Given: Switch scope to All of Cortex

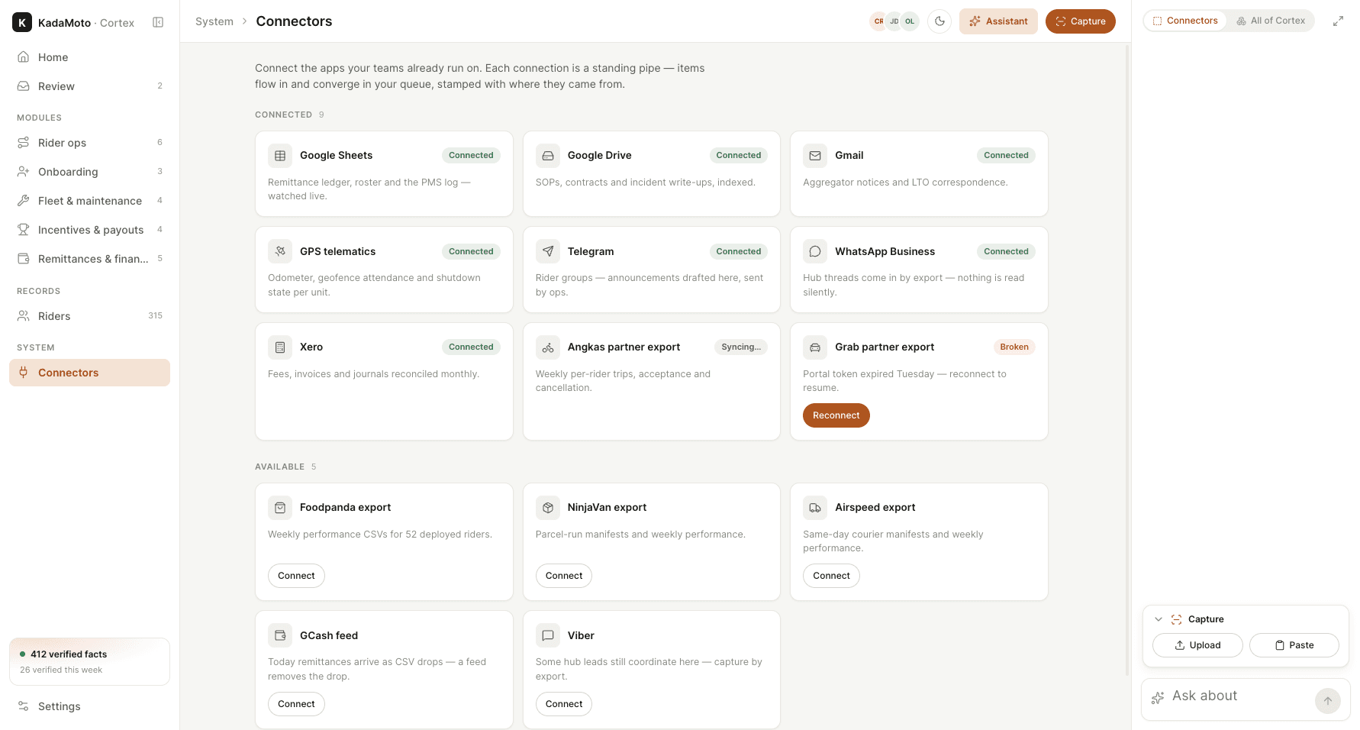Looking at the screenshot, I should 1271,21.
